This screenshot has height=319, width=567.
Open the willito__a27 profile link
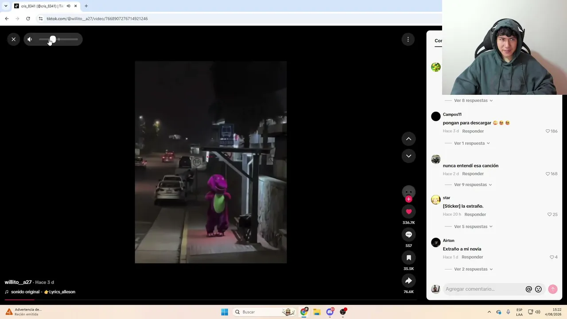(x=18, y=282)
